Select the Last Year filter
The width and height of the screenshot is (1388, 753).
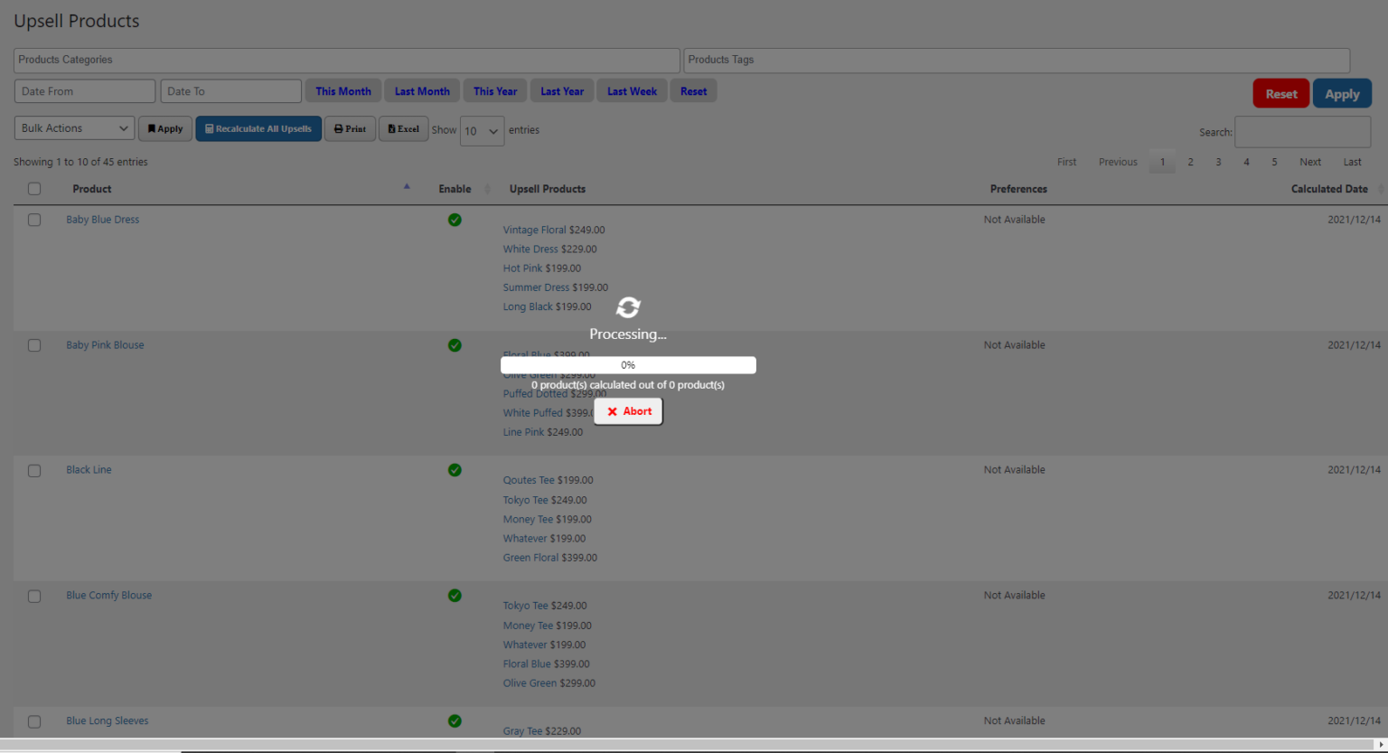(561, 90)
